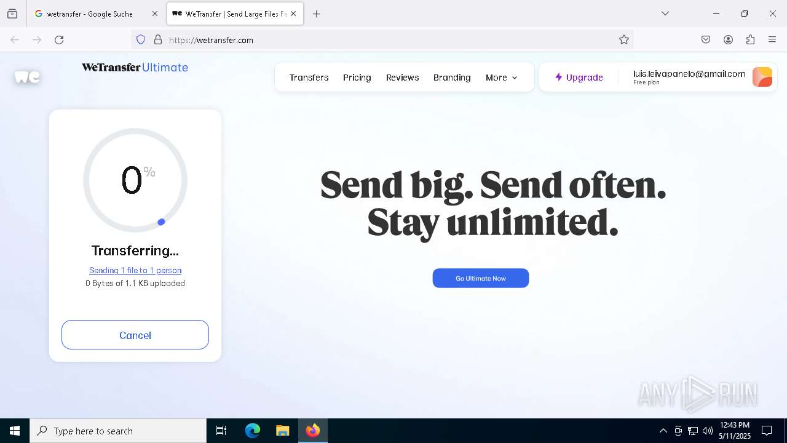Switch to wetransfer Google Suche tab
This screenshot has height=443, width=787.
96,14
